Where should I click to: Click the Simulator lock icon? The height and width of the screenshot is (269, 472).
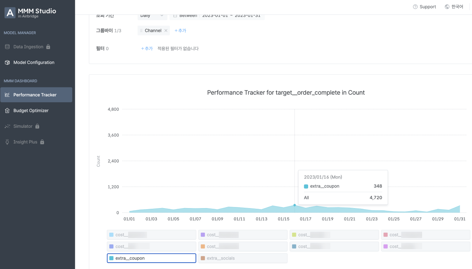click(x=37, y=126)
